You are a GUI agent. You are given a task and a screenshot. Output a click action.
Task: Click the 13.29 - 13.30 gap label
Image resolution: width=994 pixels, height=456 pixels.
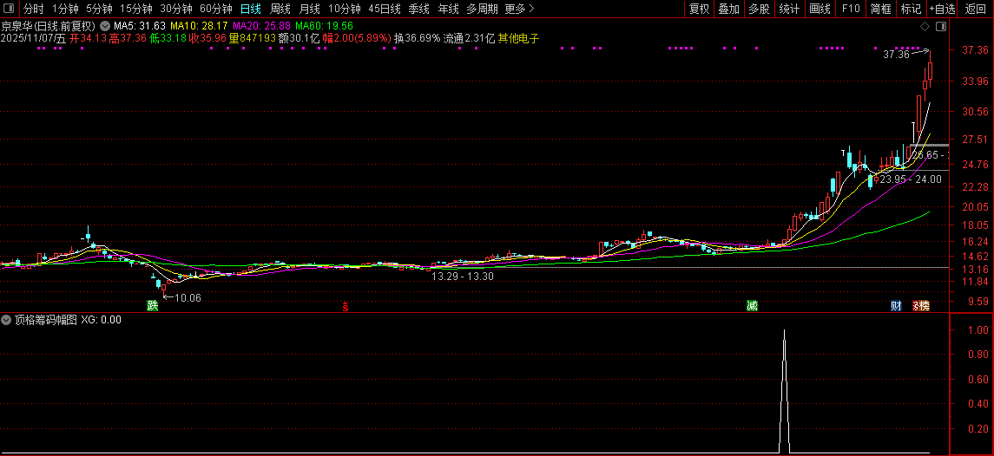pos(463,277)
